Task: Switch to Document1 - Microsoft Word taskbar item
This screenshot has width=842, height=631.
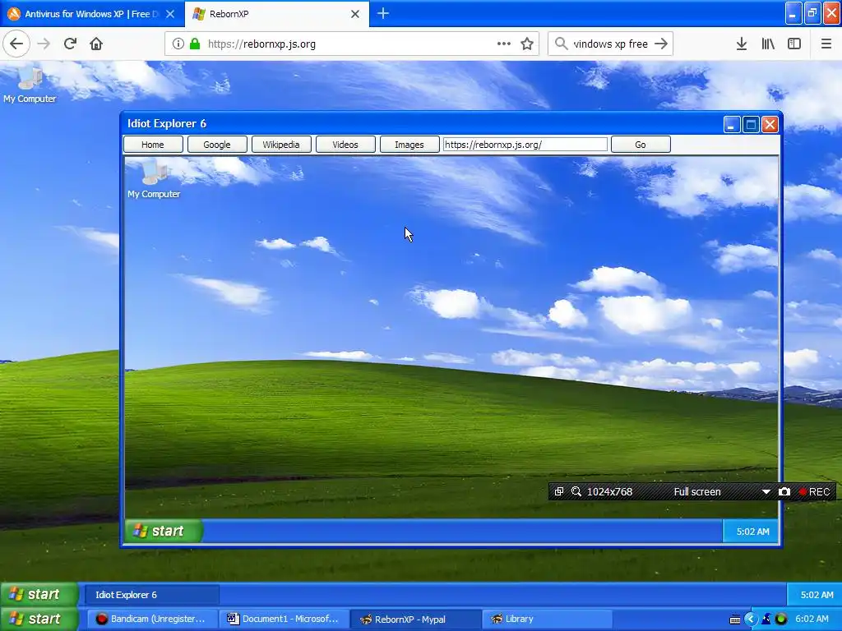Action: 284,619
